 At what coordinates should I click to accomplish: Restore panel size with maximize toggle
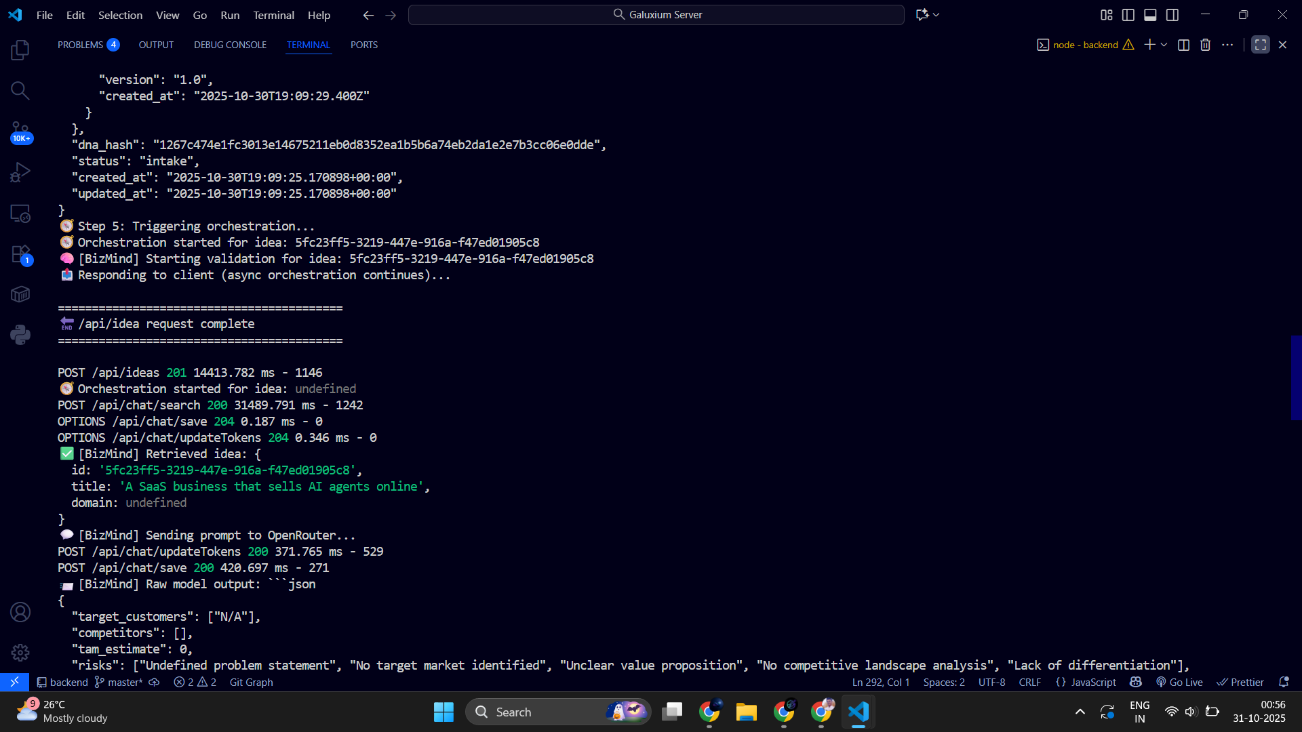(x=1260, y=45)
